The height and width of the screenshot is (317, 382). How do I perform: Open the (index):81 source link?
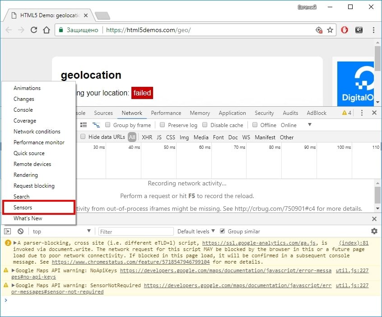(354, 243)
